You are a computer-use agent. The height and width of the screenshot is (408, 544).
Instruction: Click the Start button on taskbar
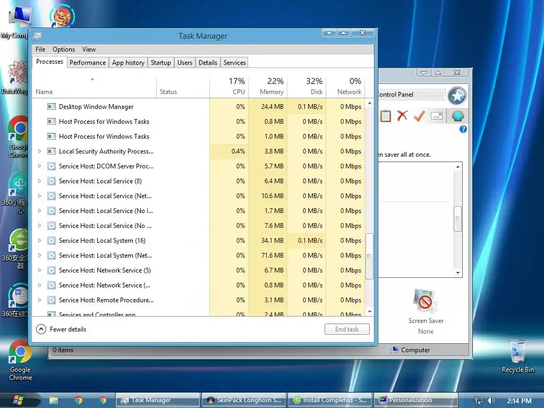[18, 401]
